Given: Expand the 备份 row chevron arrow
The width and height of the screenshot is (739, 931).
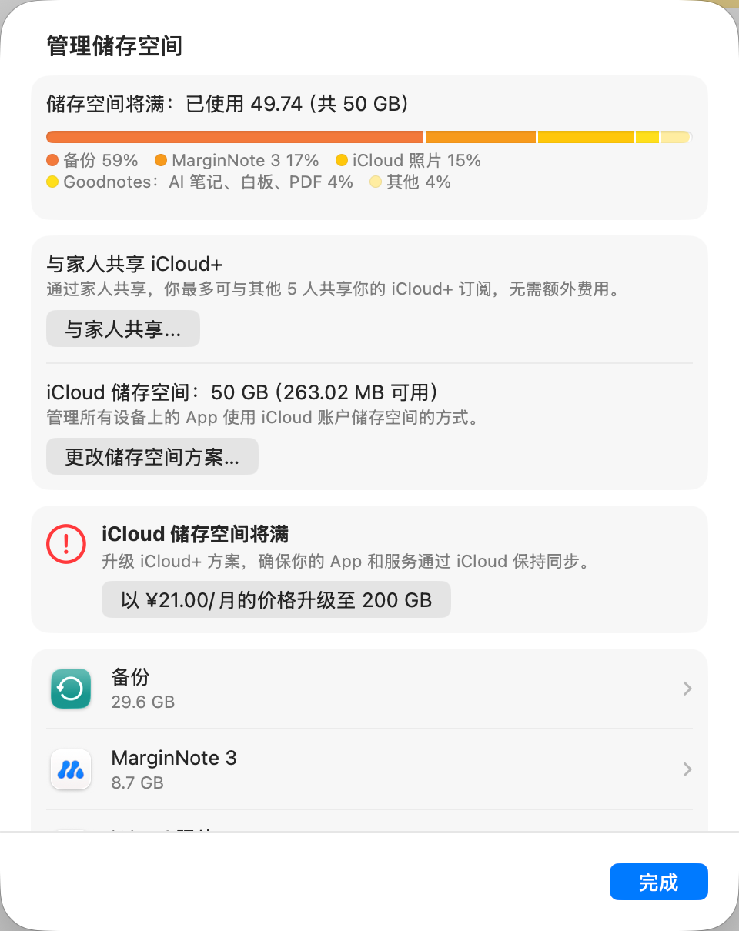Looking at the screenshot, I should [x=687, y=689].
